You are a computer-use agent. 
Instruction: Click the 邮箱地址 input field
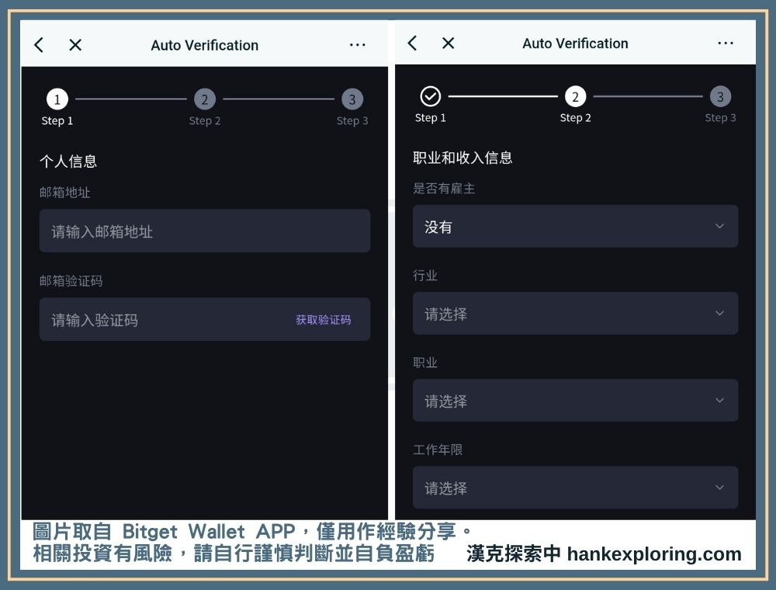[205, 231]
